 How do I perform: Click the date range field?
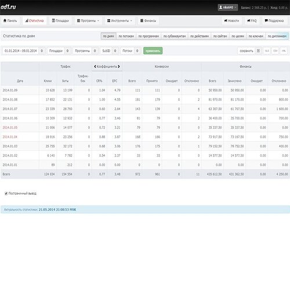click(x=24, y=51)
